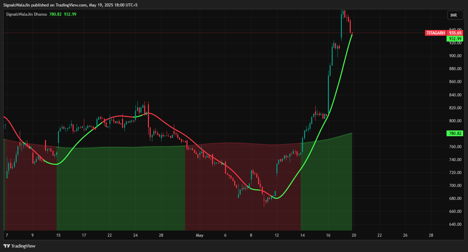The width and height of the screenshot is (468, 252).
Task: Click the 20 date label on time axis
Action: pyautogui.click(x=354, y=235)
